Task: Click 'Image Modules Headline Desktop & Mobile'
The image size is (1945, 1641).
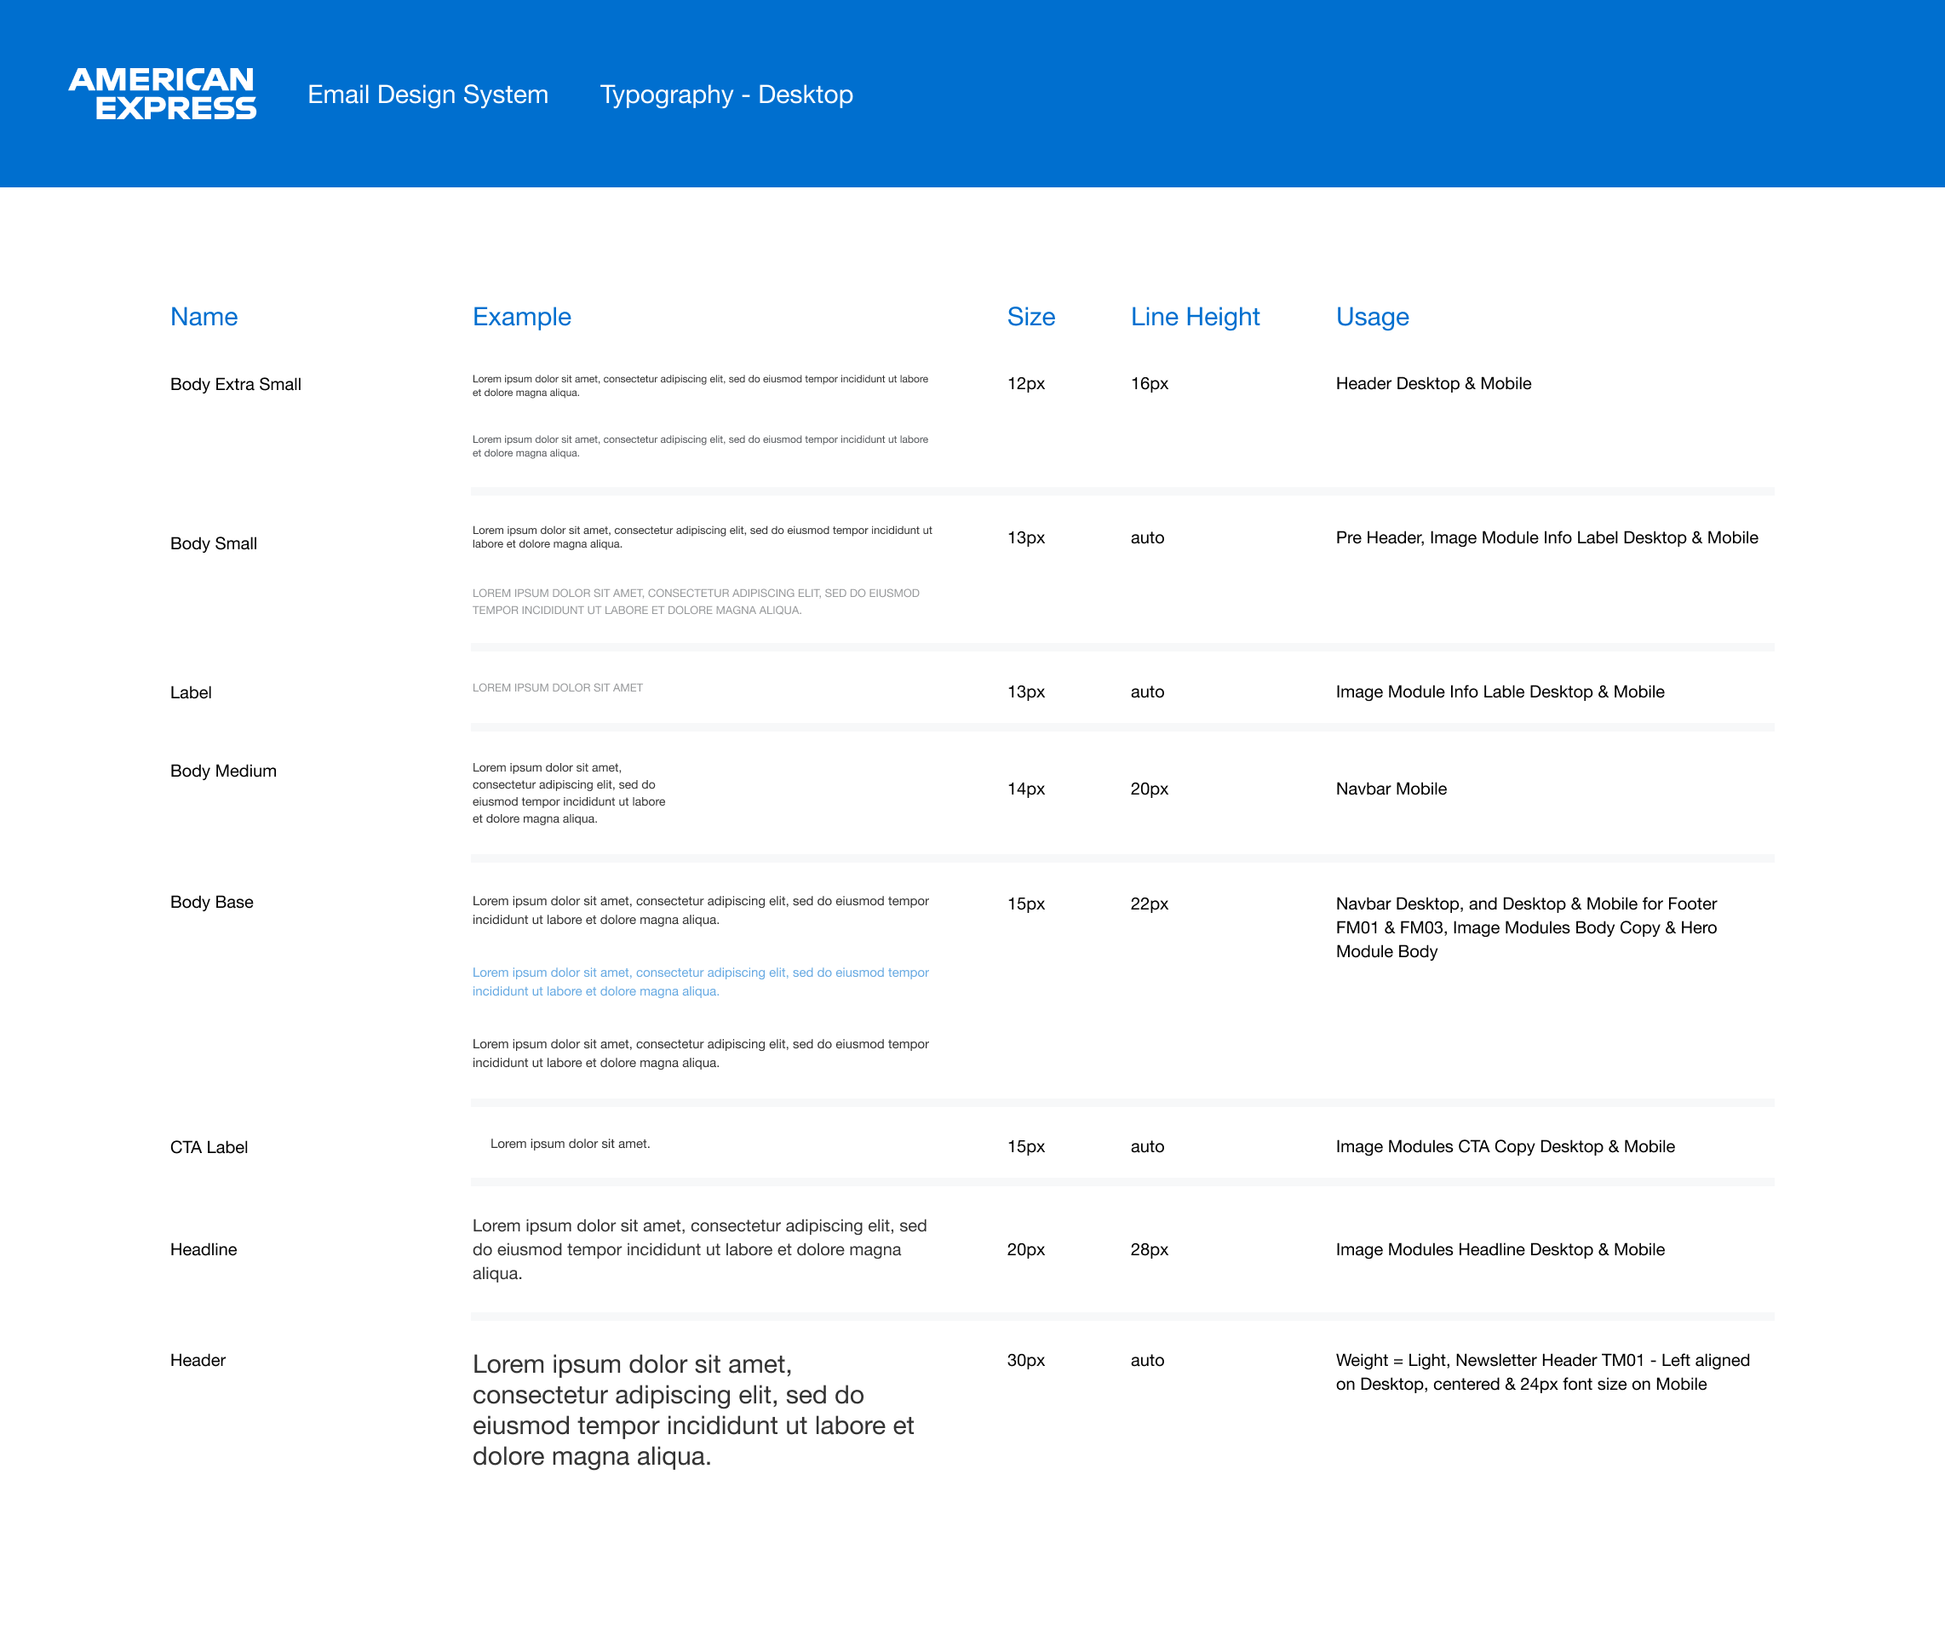Action: tap(1500, 1249)
